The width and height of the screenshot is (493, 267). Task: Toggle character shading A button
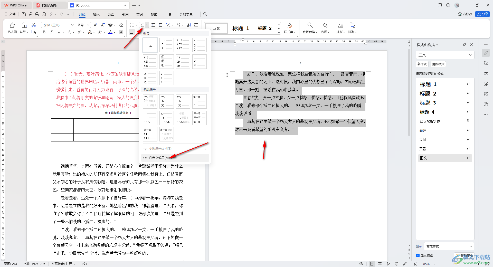point(121,32)
